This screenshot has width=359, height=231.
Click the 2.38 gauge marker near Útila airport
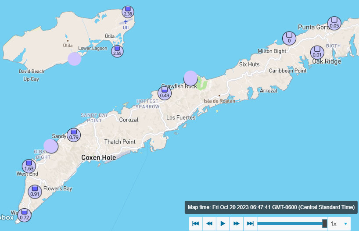click(128, 12)
